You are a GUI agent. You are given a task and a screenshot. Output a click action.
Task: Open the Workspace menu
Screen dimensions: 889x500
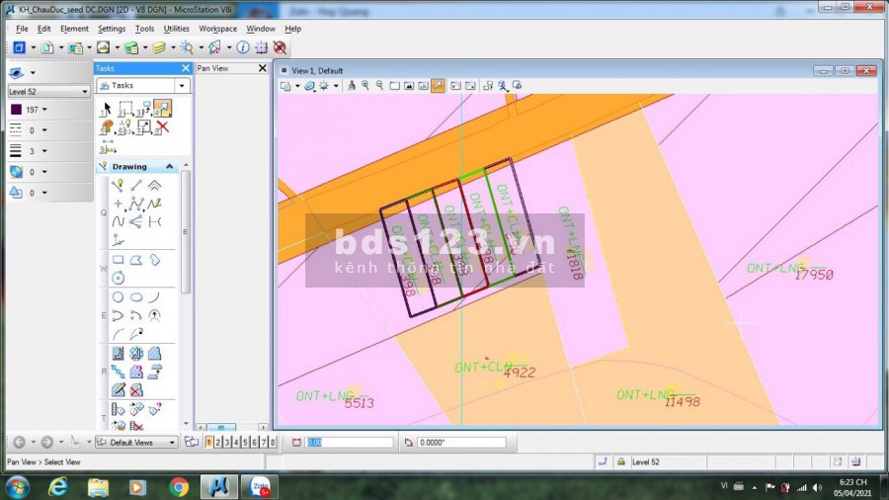(217, 29)
